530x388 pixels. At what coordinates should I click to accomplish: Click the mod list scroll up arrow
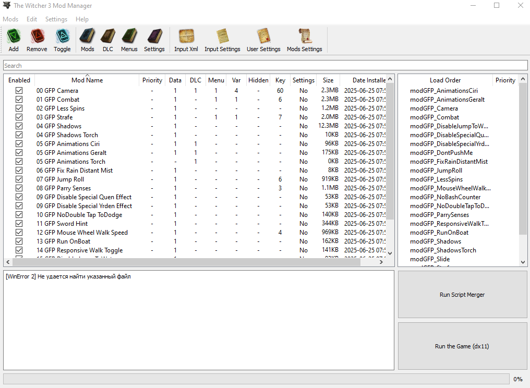(x=390, y=79)
